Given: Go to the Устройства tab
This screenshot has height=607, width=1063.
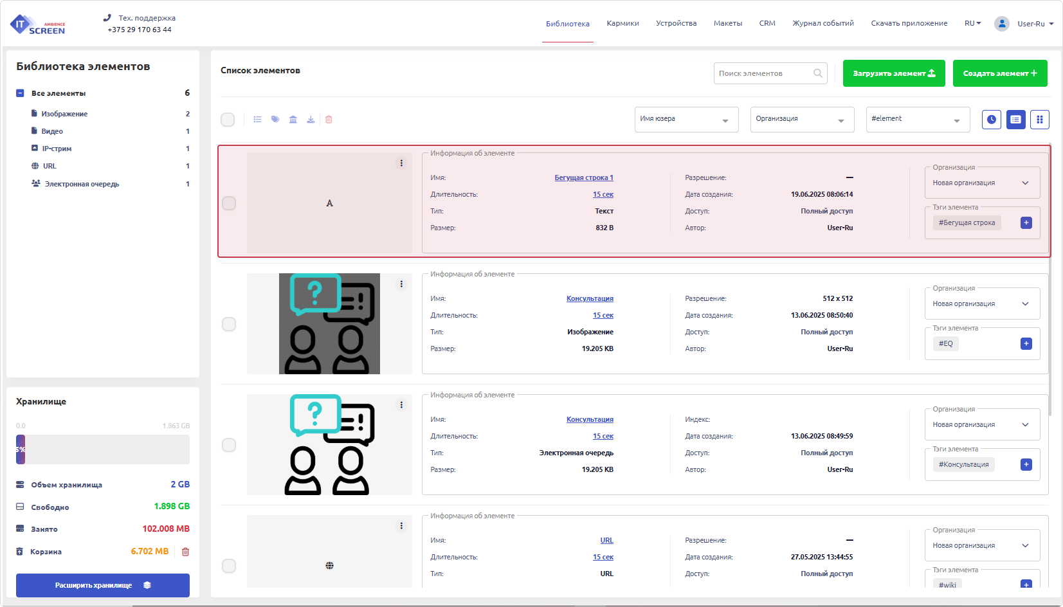Looking at the screenshot, I should (x=676, y=23).
